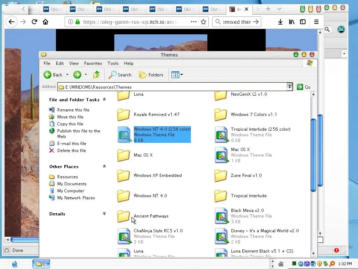The width and height of the screenshot is (358, 269).
Task: Open the browser Library icon
Action: coord(292,22)
